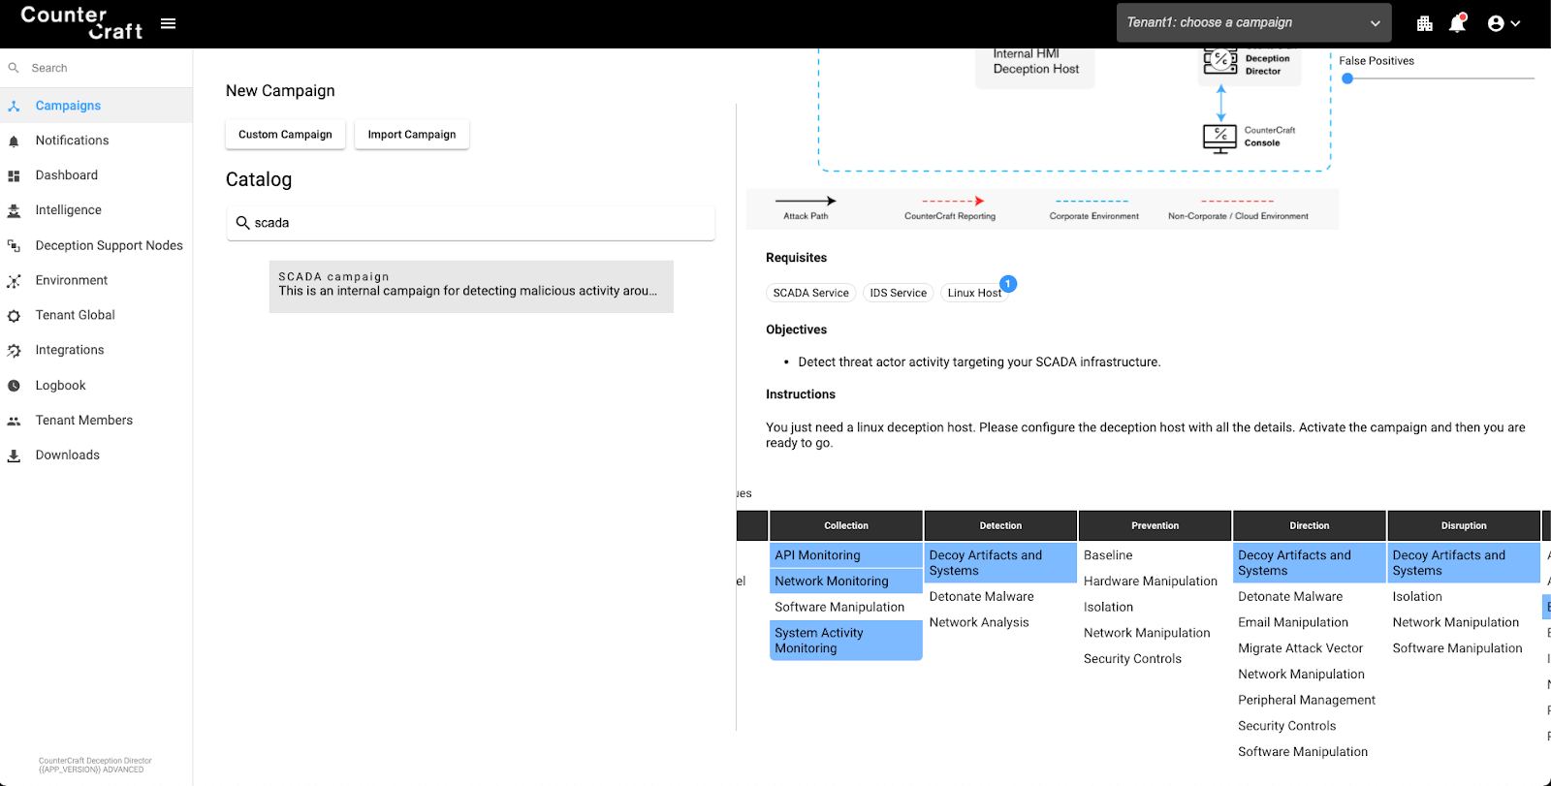
Task: Click the Deception Support Nodes icon
Action: [x=14, y=245]
